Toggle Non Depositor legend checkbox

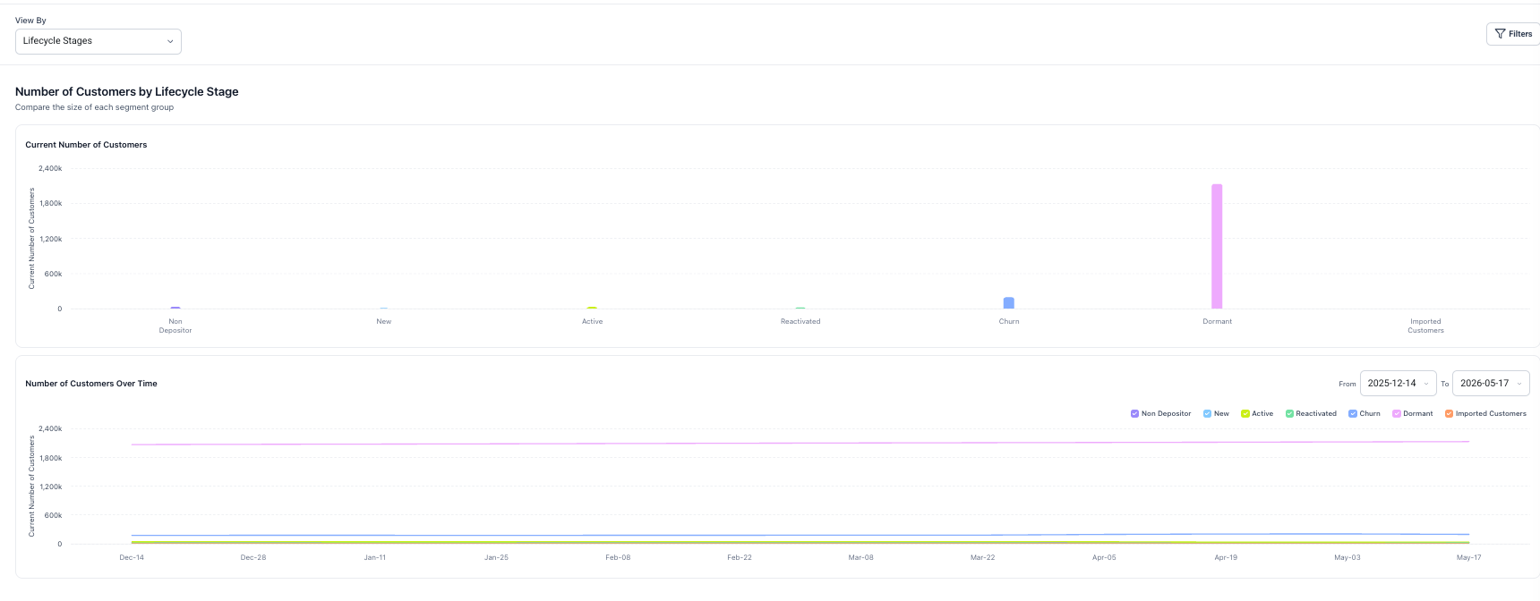[1134, 413]
